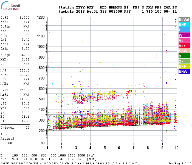
Task: Click the 500200 version number
Action: click(6, 143)
